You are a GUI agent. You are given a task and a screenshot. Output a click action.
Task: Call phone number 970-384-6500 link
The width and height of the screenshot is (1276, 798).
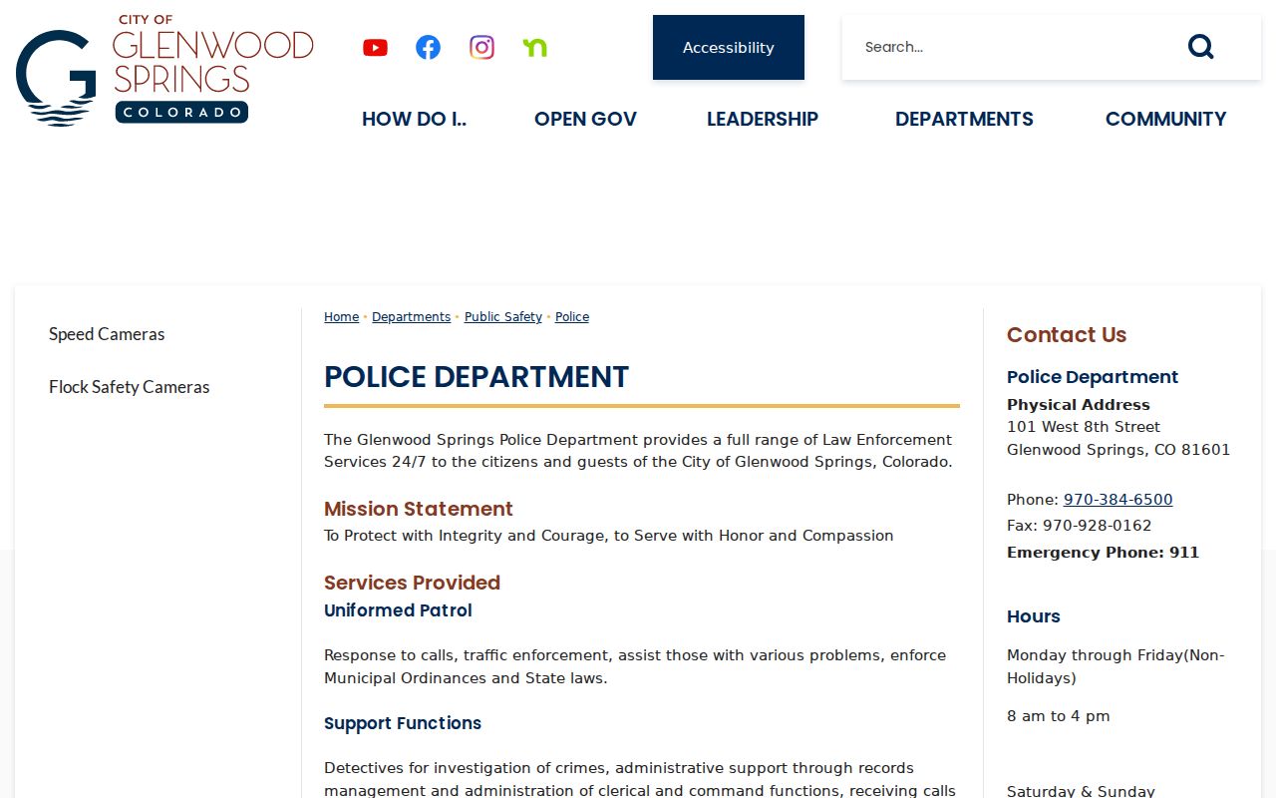pyautogui.click(x=1118, y=500)
